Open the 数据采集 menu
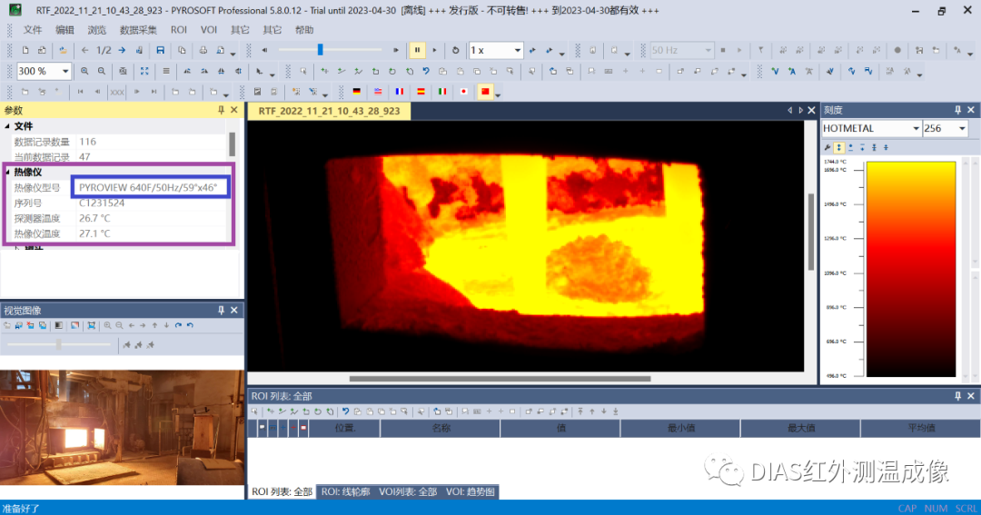This screenshot has height=515, width=981. click(138, 30)
